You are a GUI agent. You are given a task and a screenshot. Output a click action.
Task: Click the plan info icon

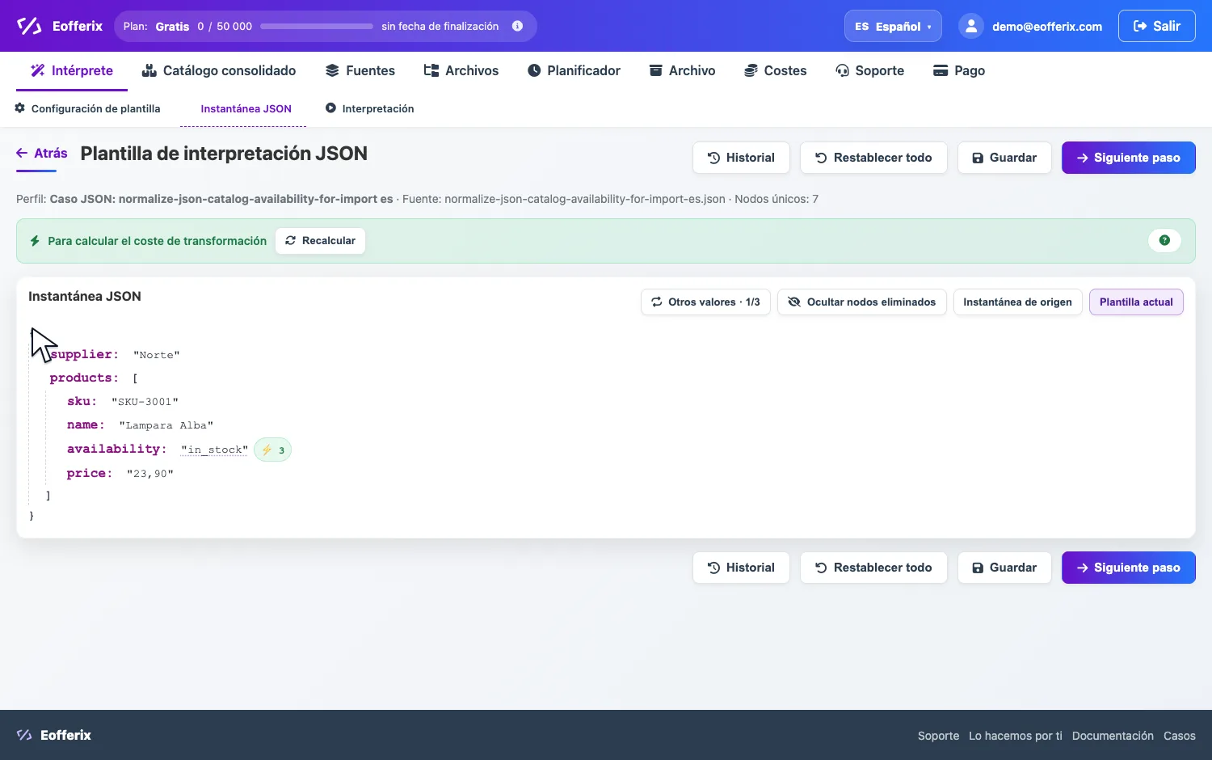point(517,26)
